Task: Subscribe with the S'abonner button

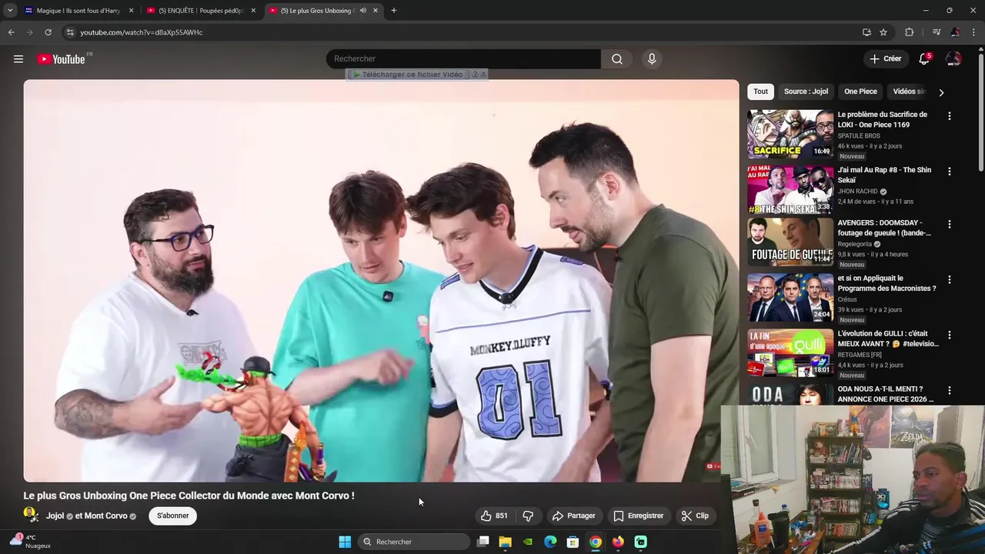Action: point(173,516)
